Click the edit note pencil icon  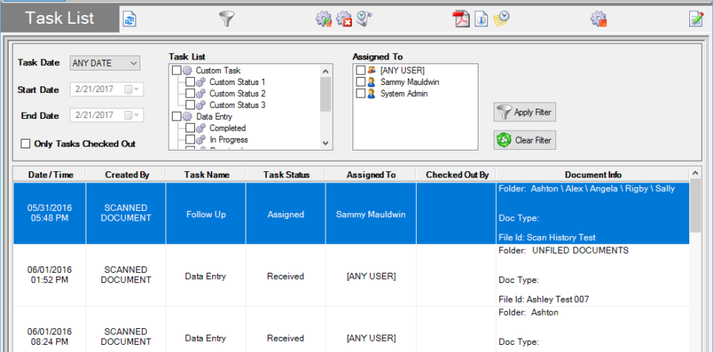696,19
